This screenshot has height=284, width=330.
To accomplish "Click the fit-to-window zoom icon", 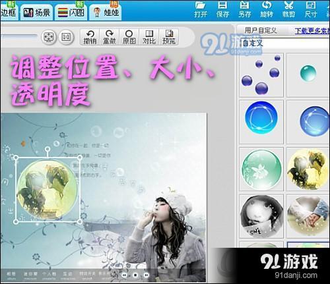I will coord(49,37).
